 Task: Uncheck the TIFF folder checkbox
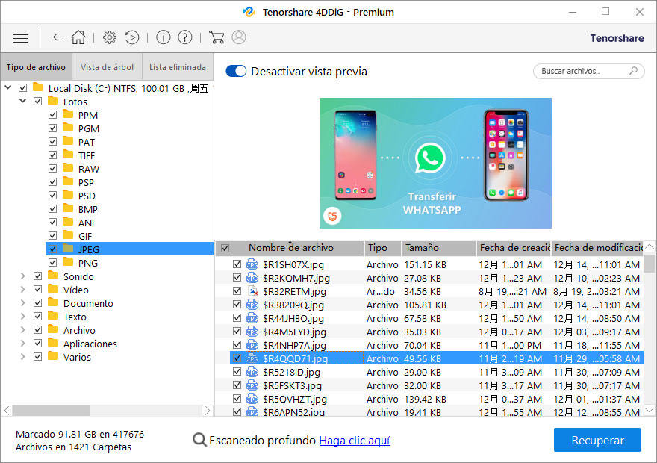point(52,155)
